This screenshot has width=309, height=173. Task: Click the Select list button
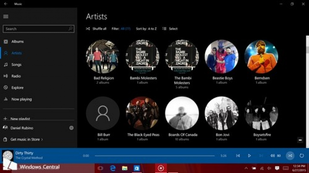point(170,29)
